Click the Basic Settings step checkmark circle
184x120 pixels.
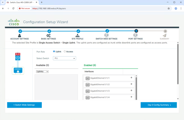click(49, 31)
